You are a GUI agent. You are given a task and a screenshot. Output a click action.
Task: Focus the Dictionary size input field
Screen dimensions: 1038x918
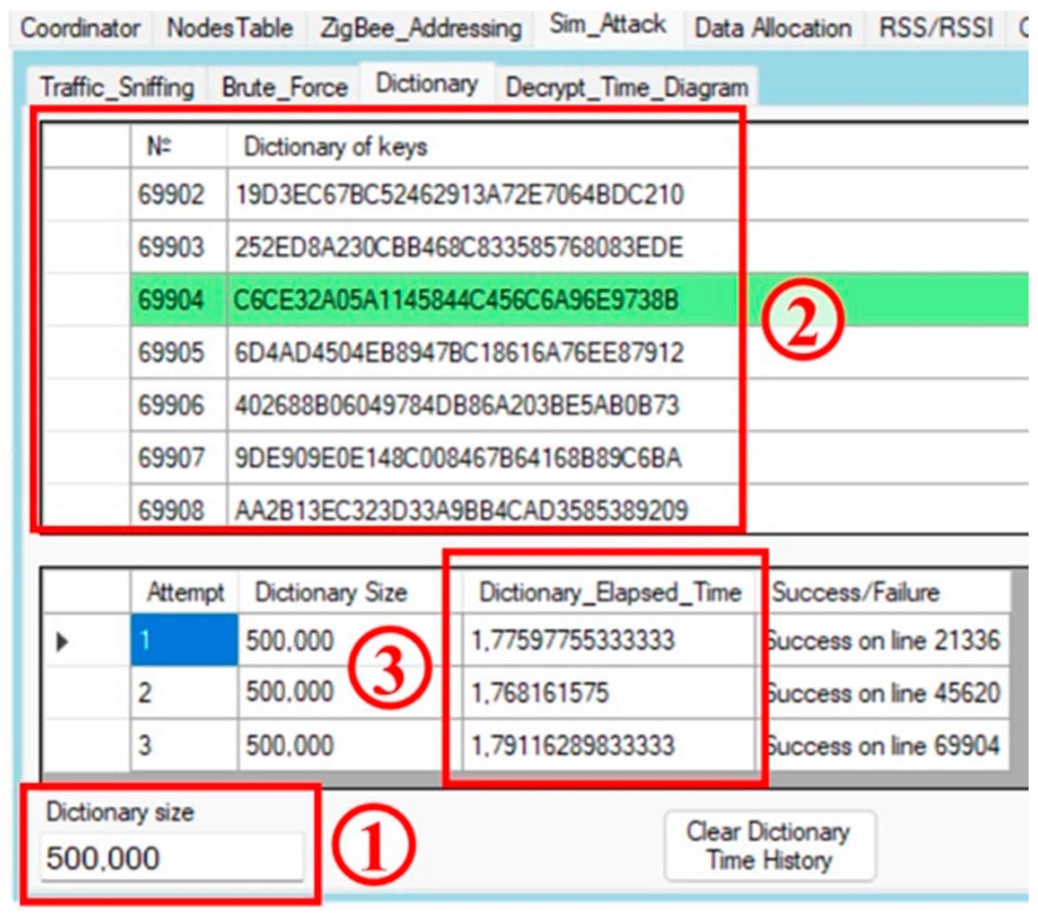(172, 858)
